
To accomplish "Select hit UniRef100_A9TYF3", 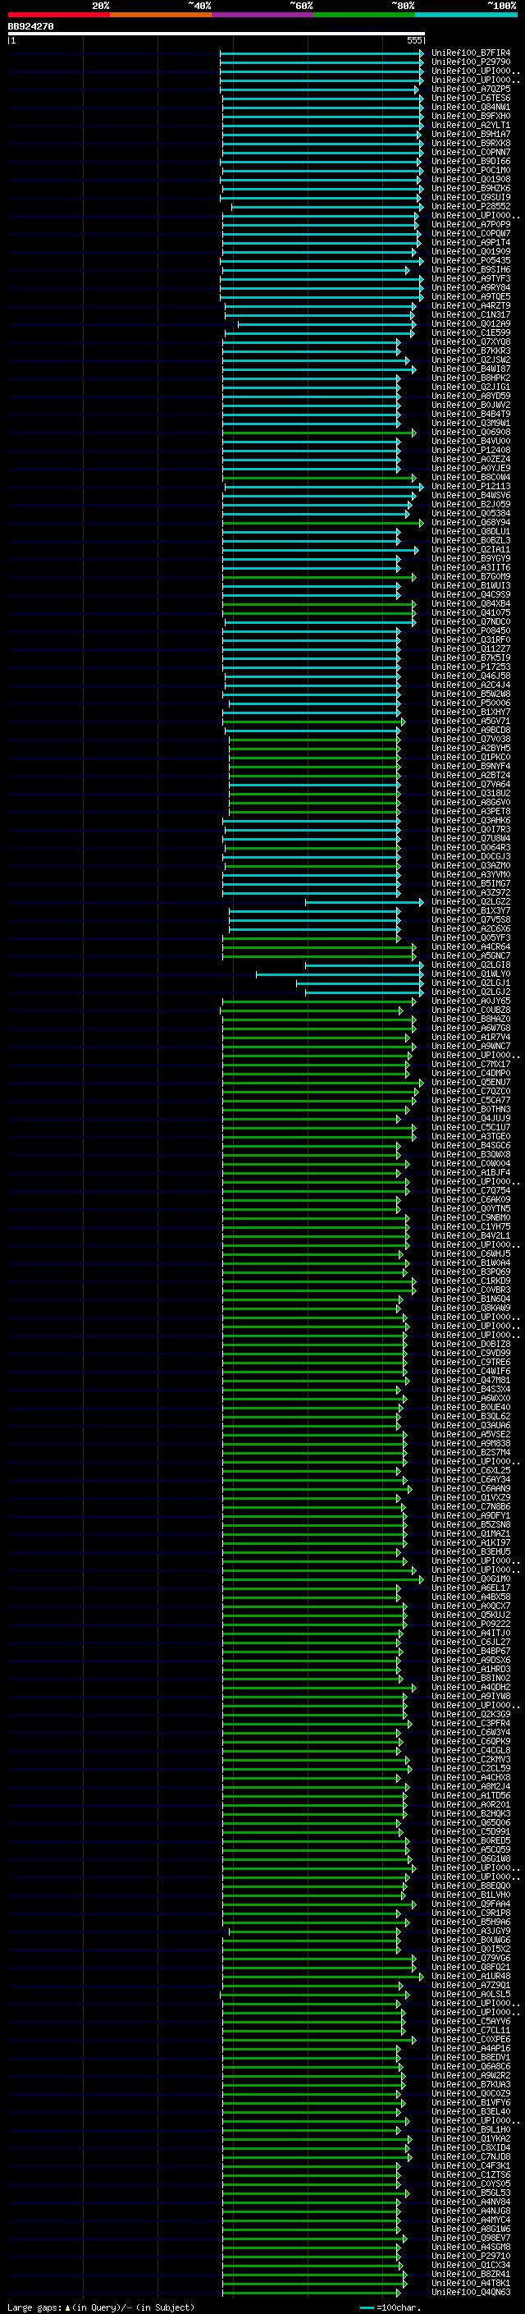I will (x=471, y=278).
